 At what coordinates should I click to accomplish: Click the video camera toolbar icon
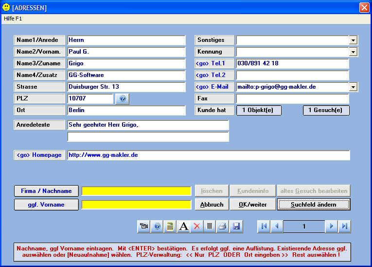pos(143,226)
